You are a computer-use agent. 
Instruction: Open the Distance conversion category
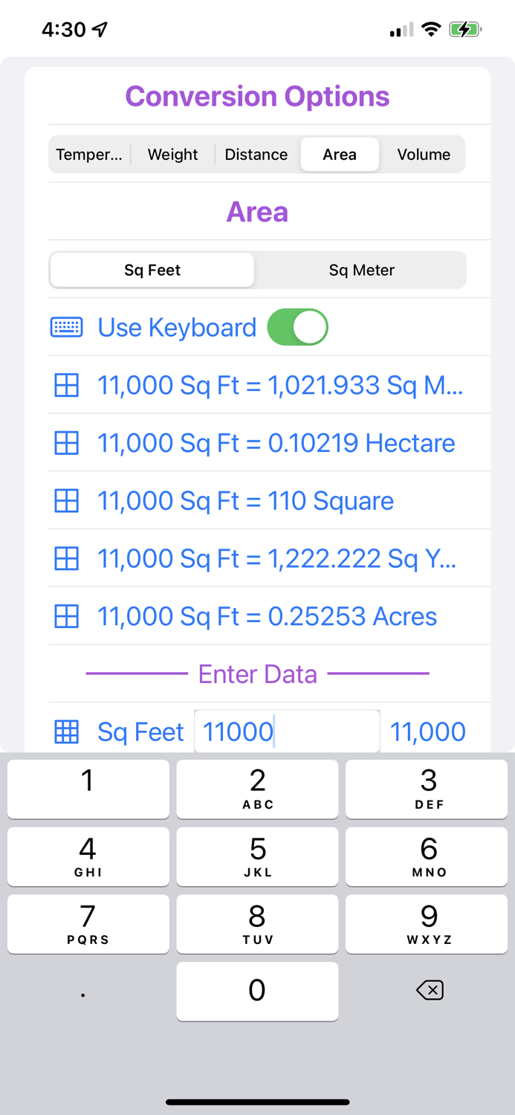coord(256,154)
